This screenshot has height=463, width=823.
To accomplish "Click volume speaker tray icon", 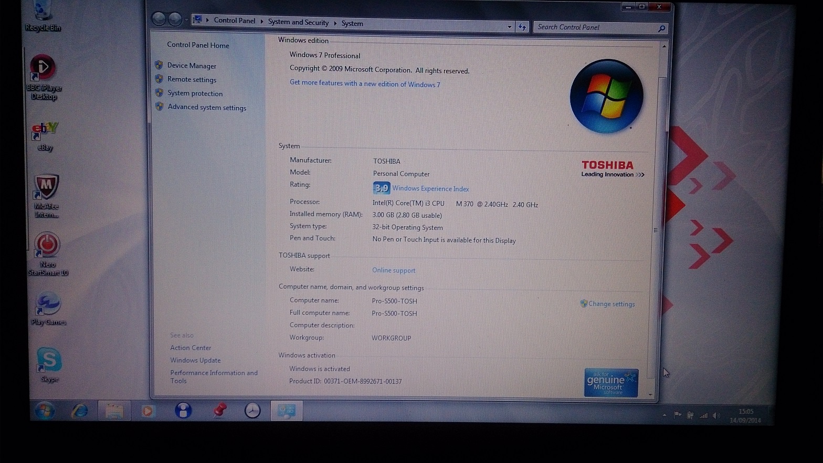I will click(716, 416).
